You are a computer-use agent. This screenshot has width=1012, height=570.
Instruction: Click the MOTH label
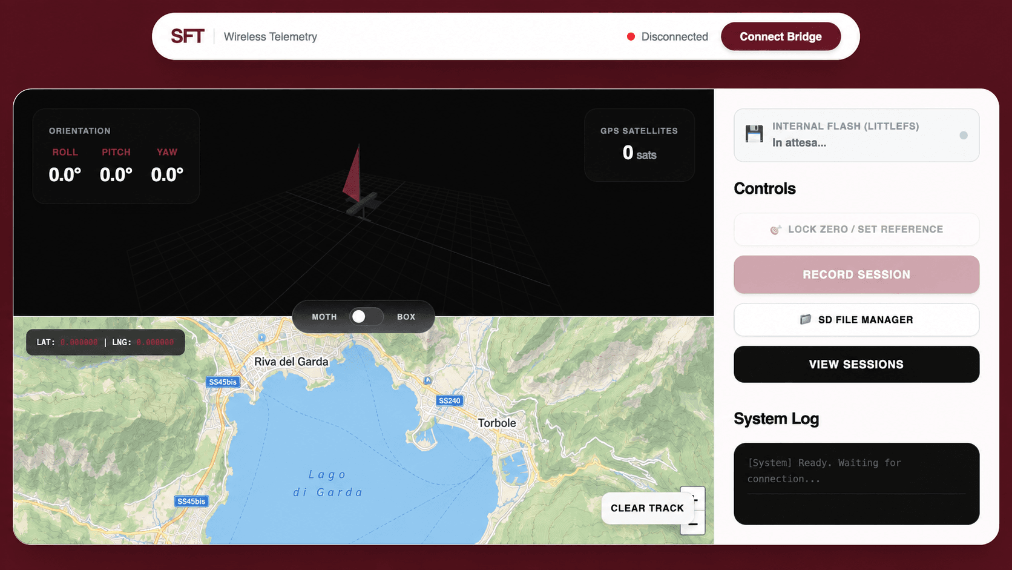324,317
